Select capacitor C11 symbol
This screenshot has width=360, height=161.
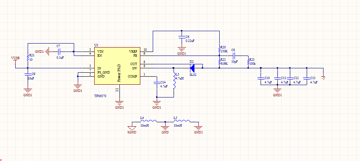(x=277, y=79)
